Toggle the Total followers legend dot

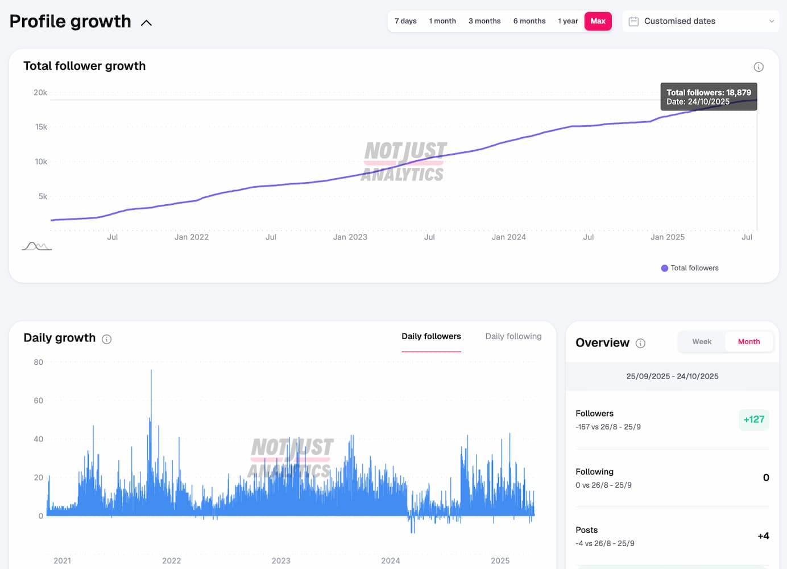(664, 268)
